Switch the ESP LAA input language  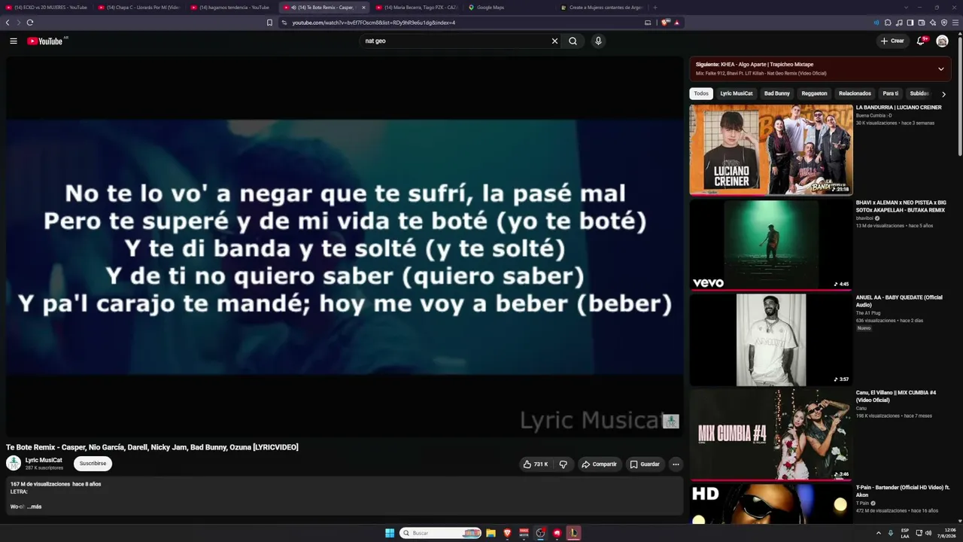tap(905, 533)
